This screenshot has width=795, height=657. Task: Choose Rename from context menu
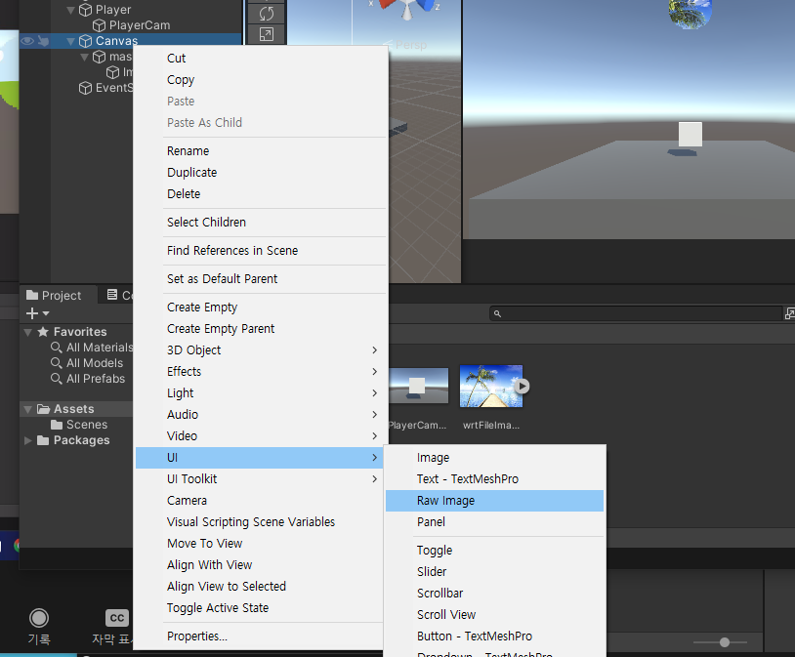pos(260,151)
